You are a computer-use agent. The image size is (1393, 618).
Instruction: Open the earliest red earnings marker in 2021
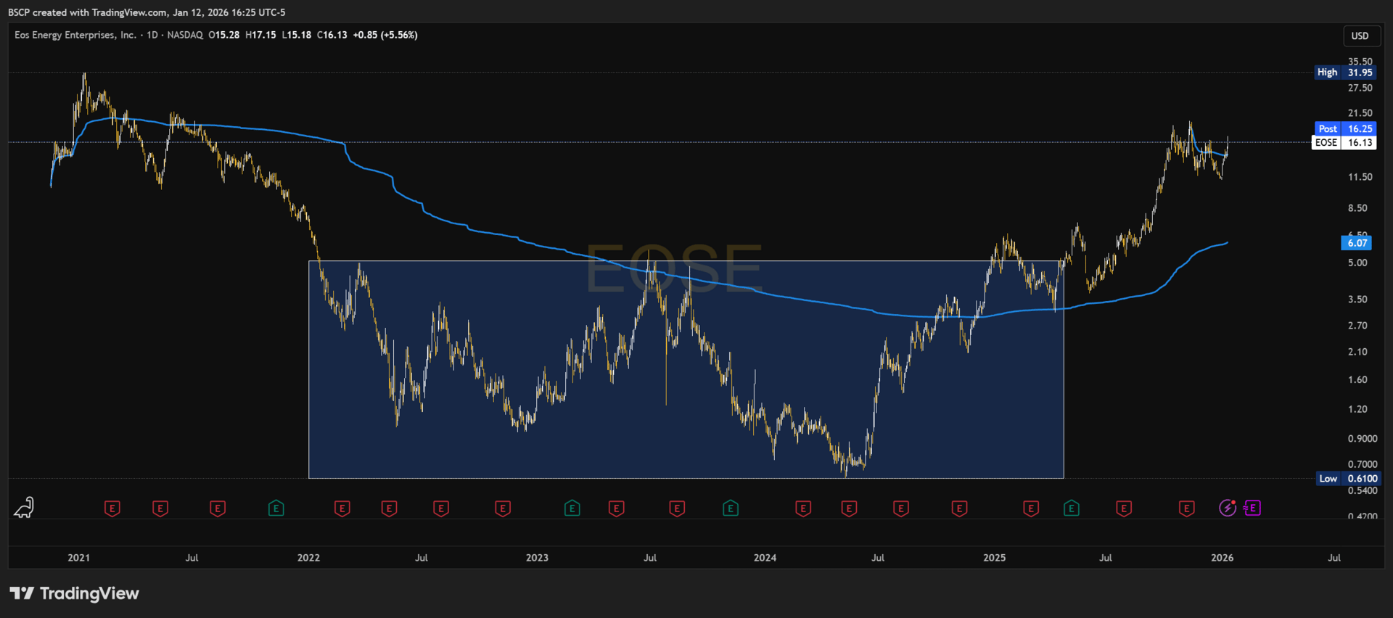[x=112, y=508]
